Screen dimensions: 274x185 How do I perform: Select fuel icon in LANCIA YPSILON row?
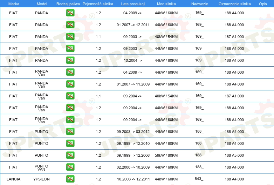coord(70,179)
